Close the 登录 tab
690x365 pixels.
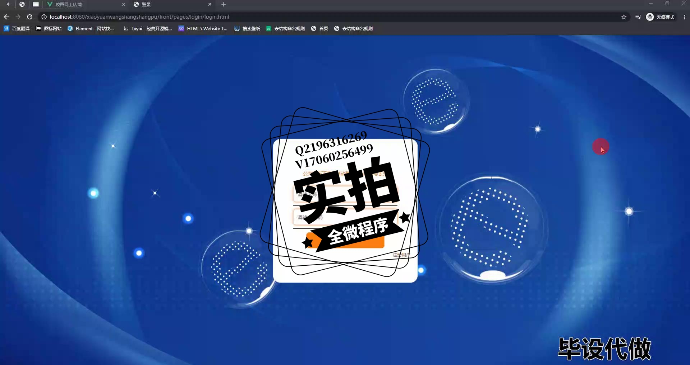(x=210, y=4)
